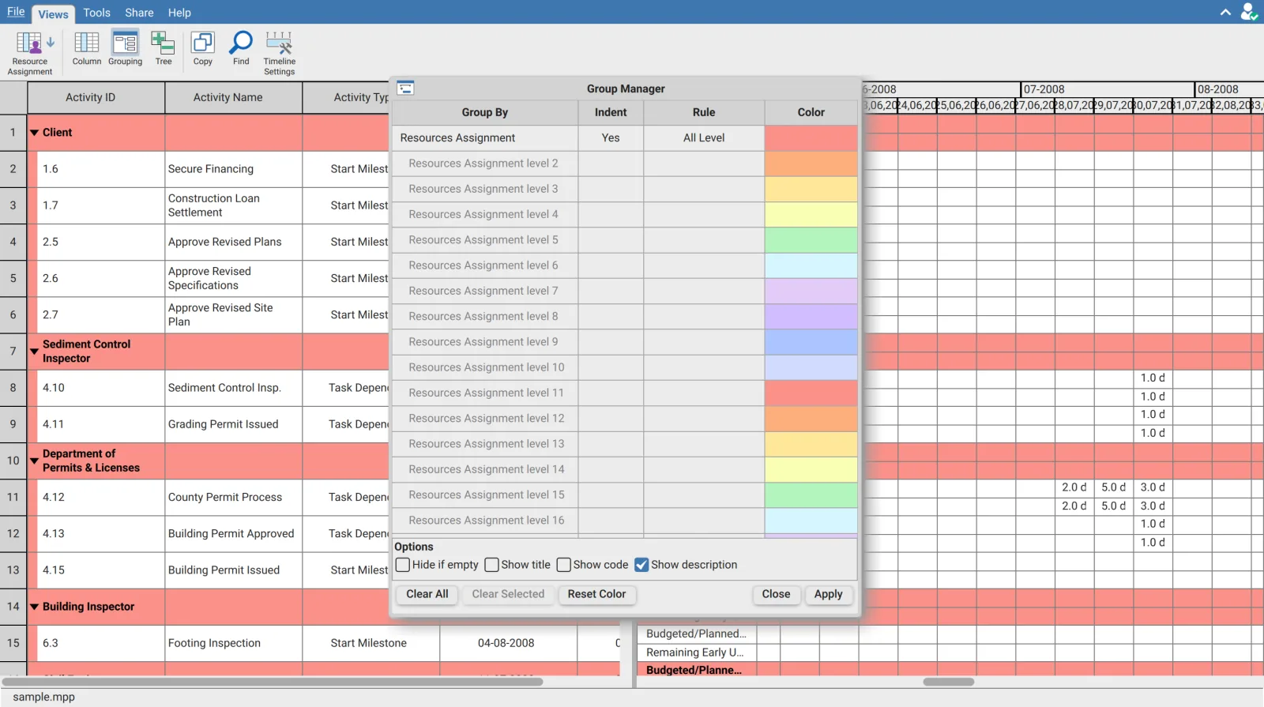Close the Group Manager dialog
The image size is (1264, 707).
click(x=776, y=594)
